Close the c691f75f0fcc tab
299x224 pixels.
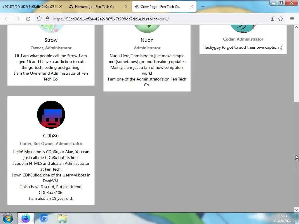tap(60, 6)
